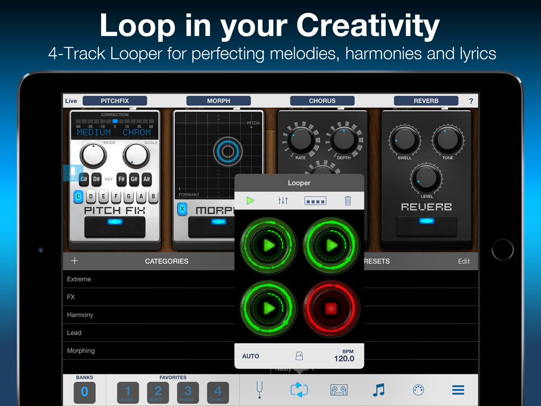
Task: Open the recorder tape deck icon
Action: click(x=339, y=390)
